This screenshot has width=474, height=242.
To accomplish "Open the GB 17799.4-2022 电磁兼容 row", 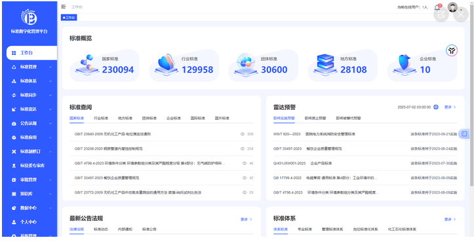I will 365,178.
